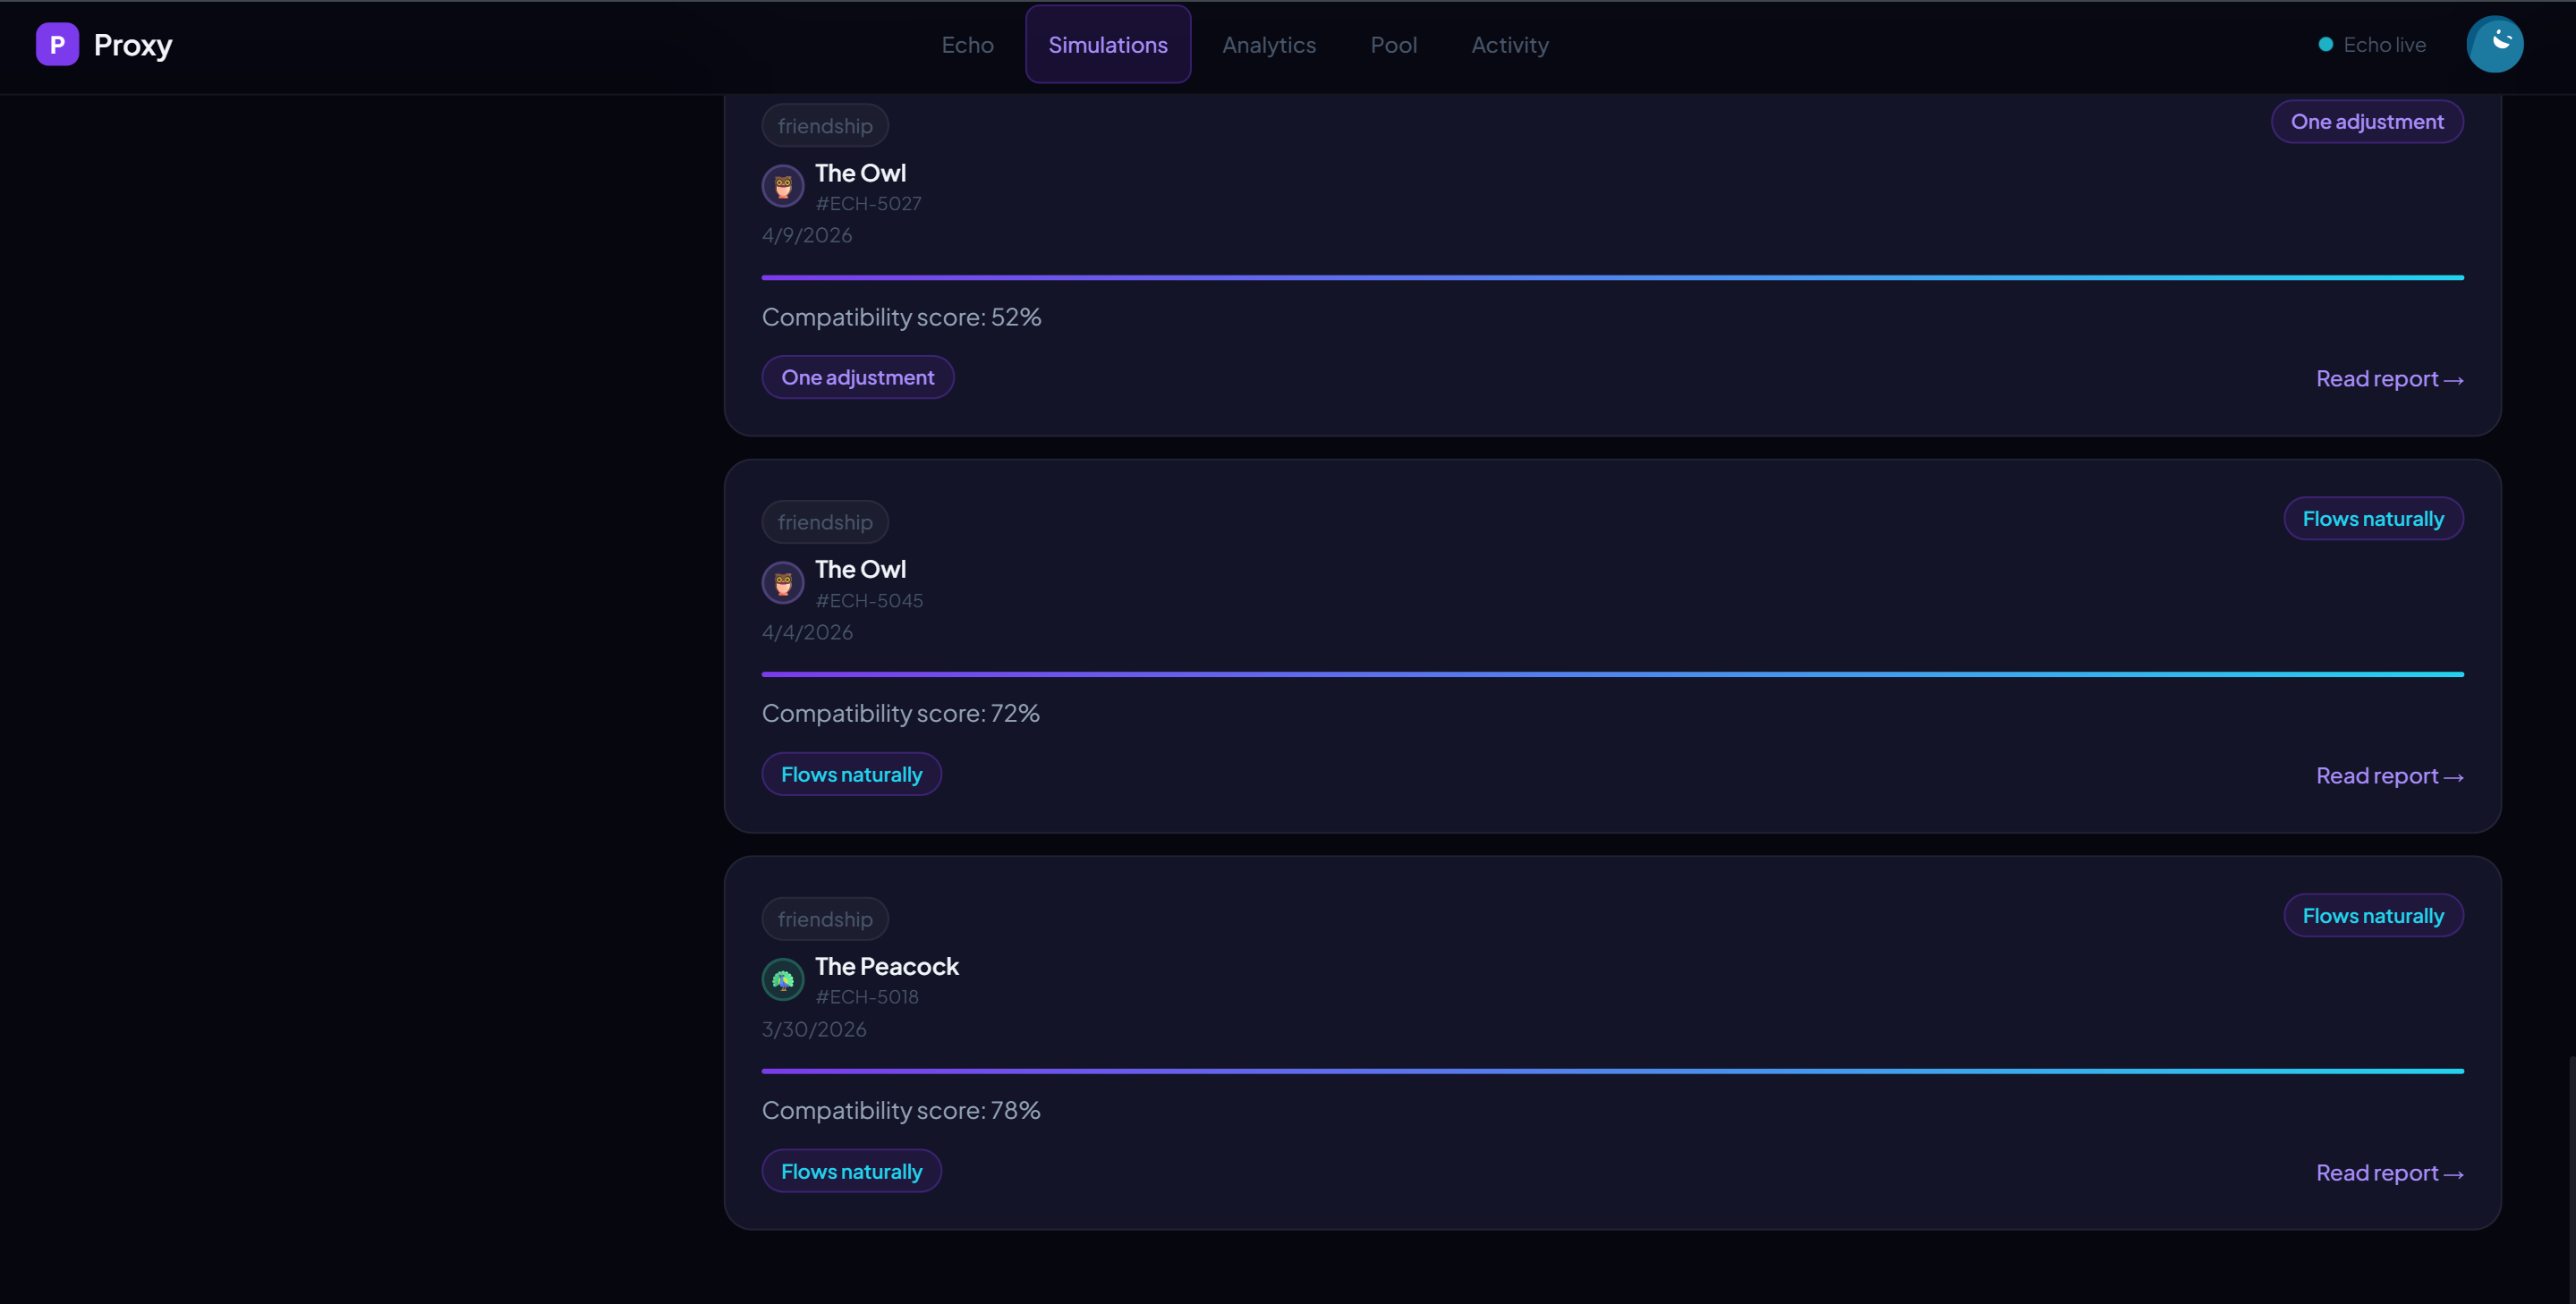
Task: Click owl avatar for #ECH-5027
Action: (783, 187)
